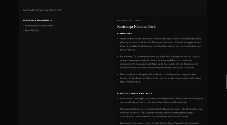Click the 'For a feature, TV, or web production' bullet
The image size is (227, 125).
[160, 62]
